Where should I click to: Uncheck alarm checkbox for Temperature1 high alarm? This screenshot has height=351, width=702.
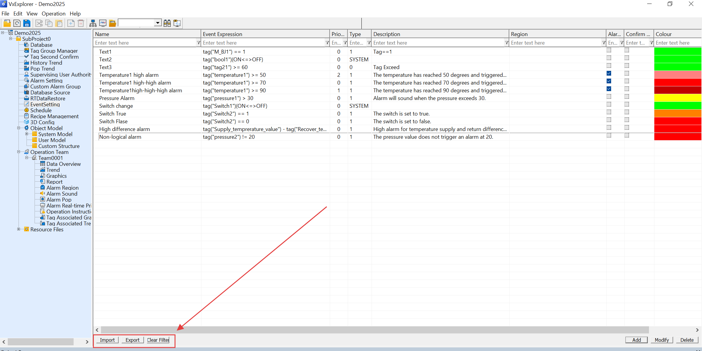point(609,73)
